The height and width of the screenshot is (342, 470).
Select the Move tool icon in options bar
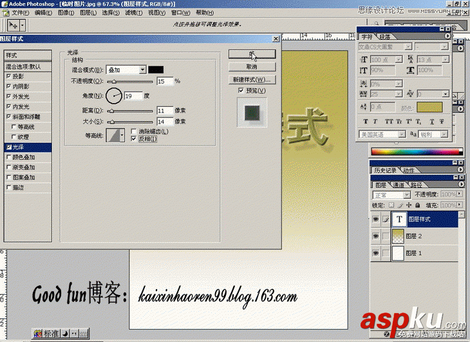(x=13, y=25)
